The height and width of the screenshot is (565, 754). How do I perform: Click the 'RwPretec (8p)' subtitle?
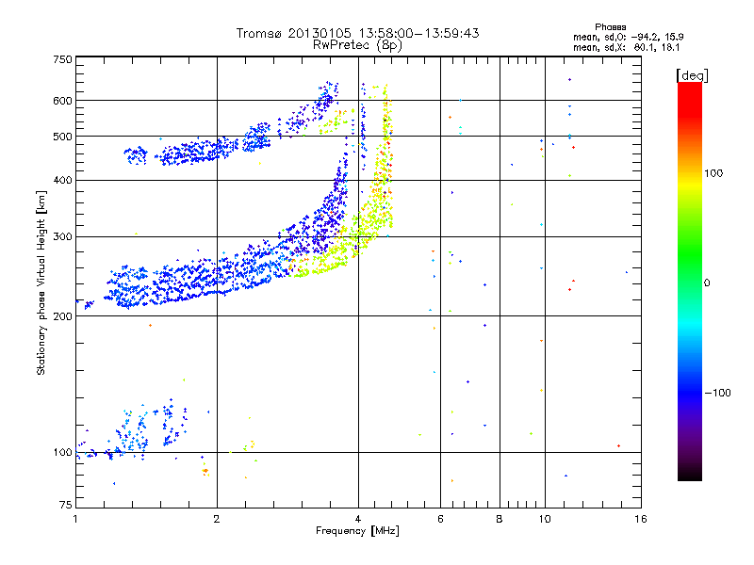point(357,45)
